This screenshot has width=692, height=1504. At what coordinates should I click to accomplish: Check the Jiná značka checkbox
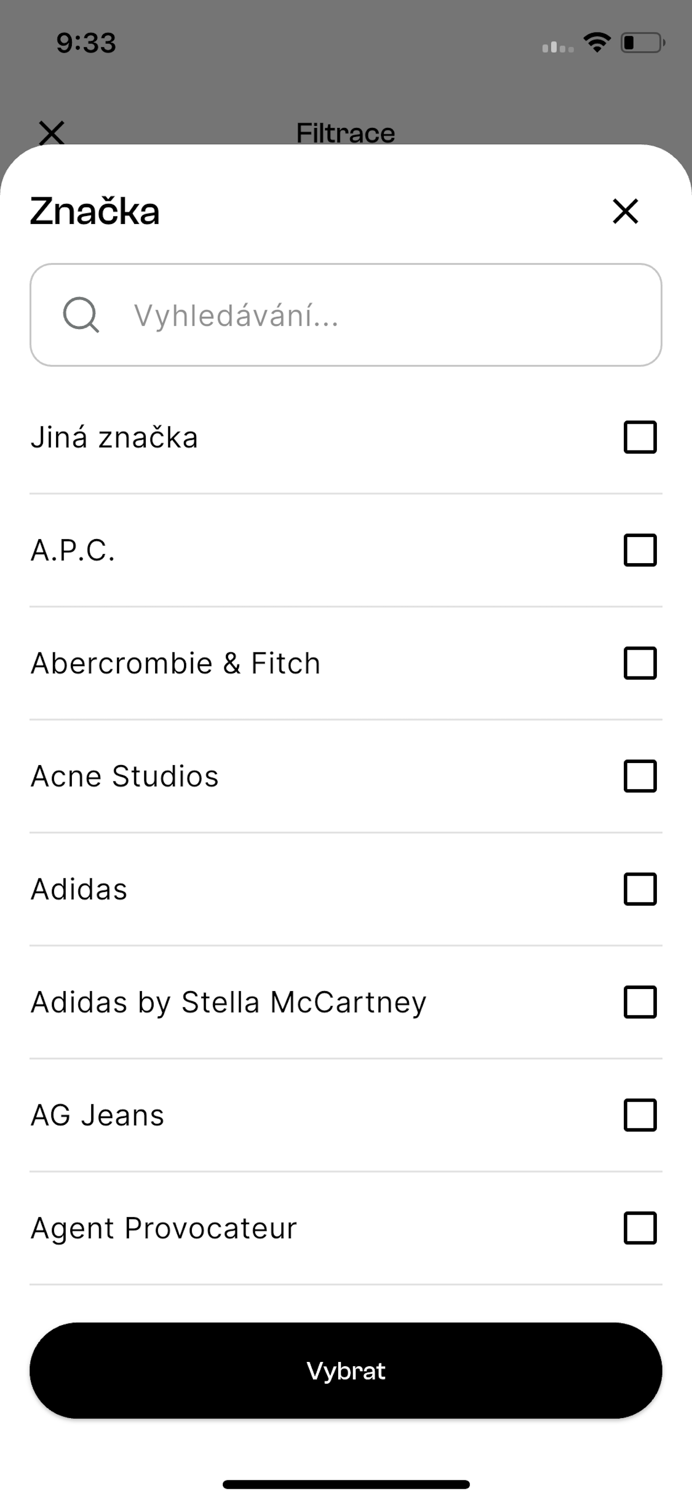click(640, 437)
